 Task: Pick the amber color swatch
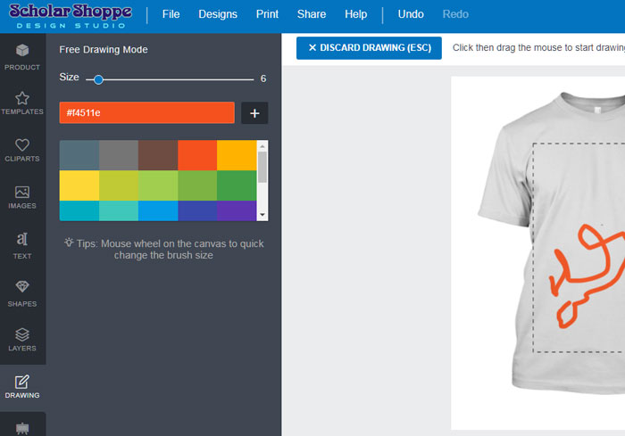[237, 155]
